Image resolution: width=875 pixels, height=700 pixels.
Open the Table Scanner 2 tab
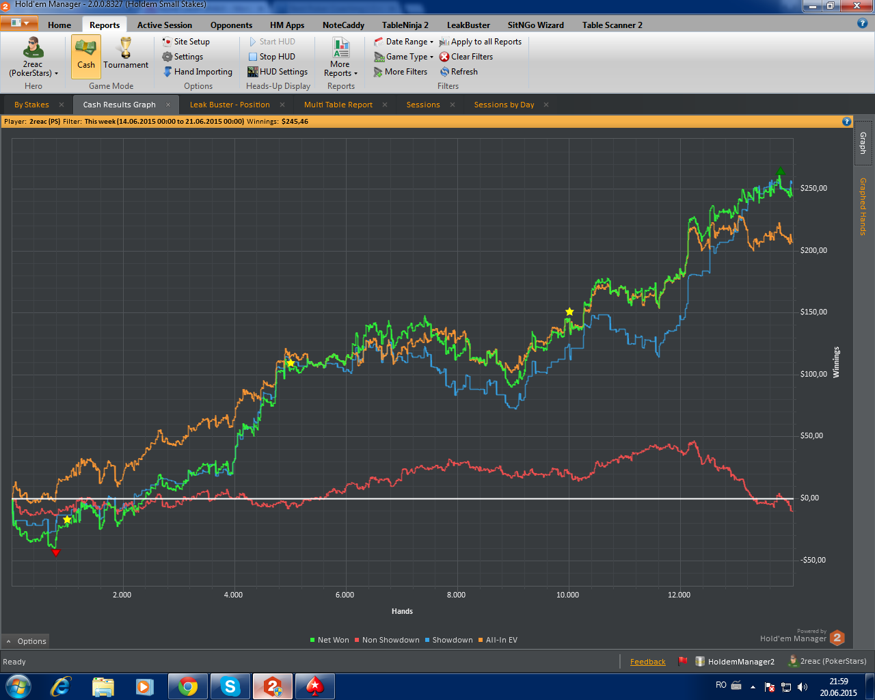(612, 25)
